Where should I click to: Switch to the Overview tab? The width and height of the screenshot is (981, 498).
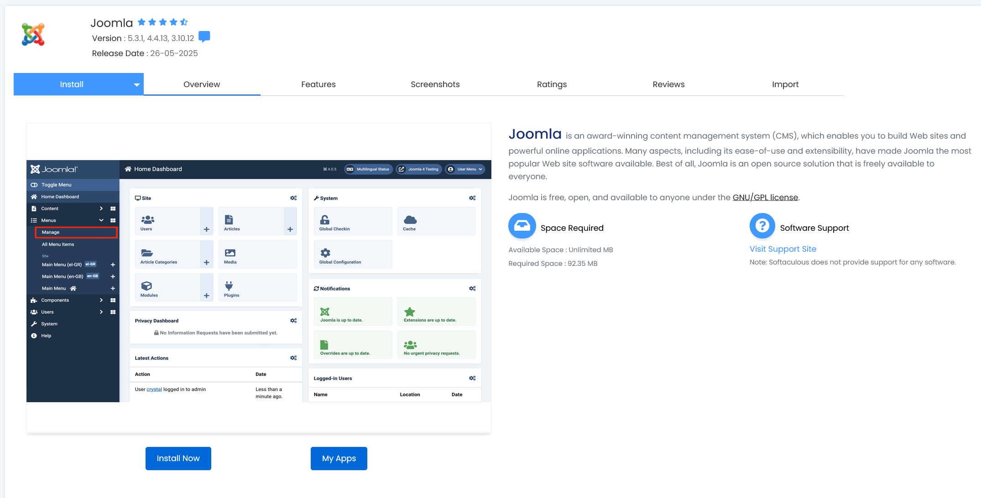point(202,84)
